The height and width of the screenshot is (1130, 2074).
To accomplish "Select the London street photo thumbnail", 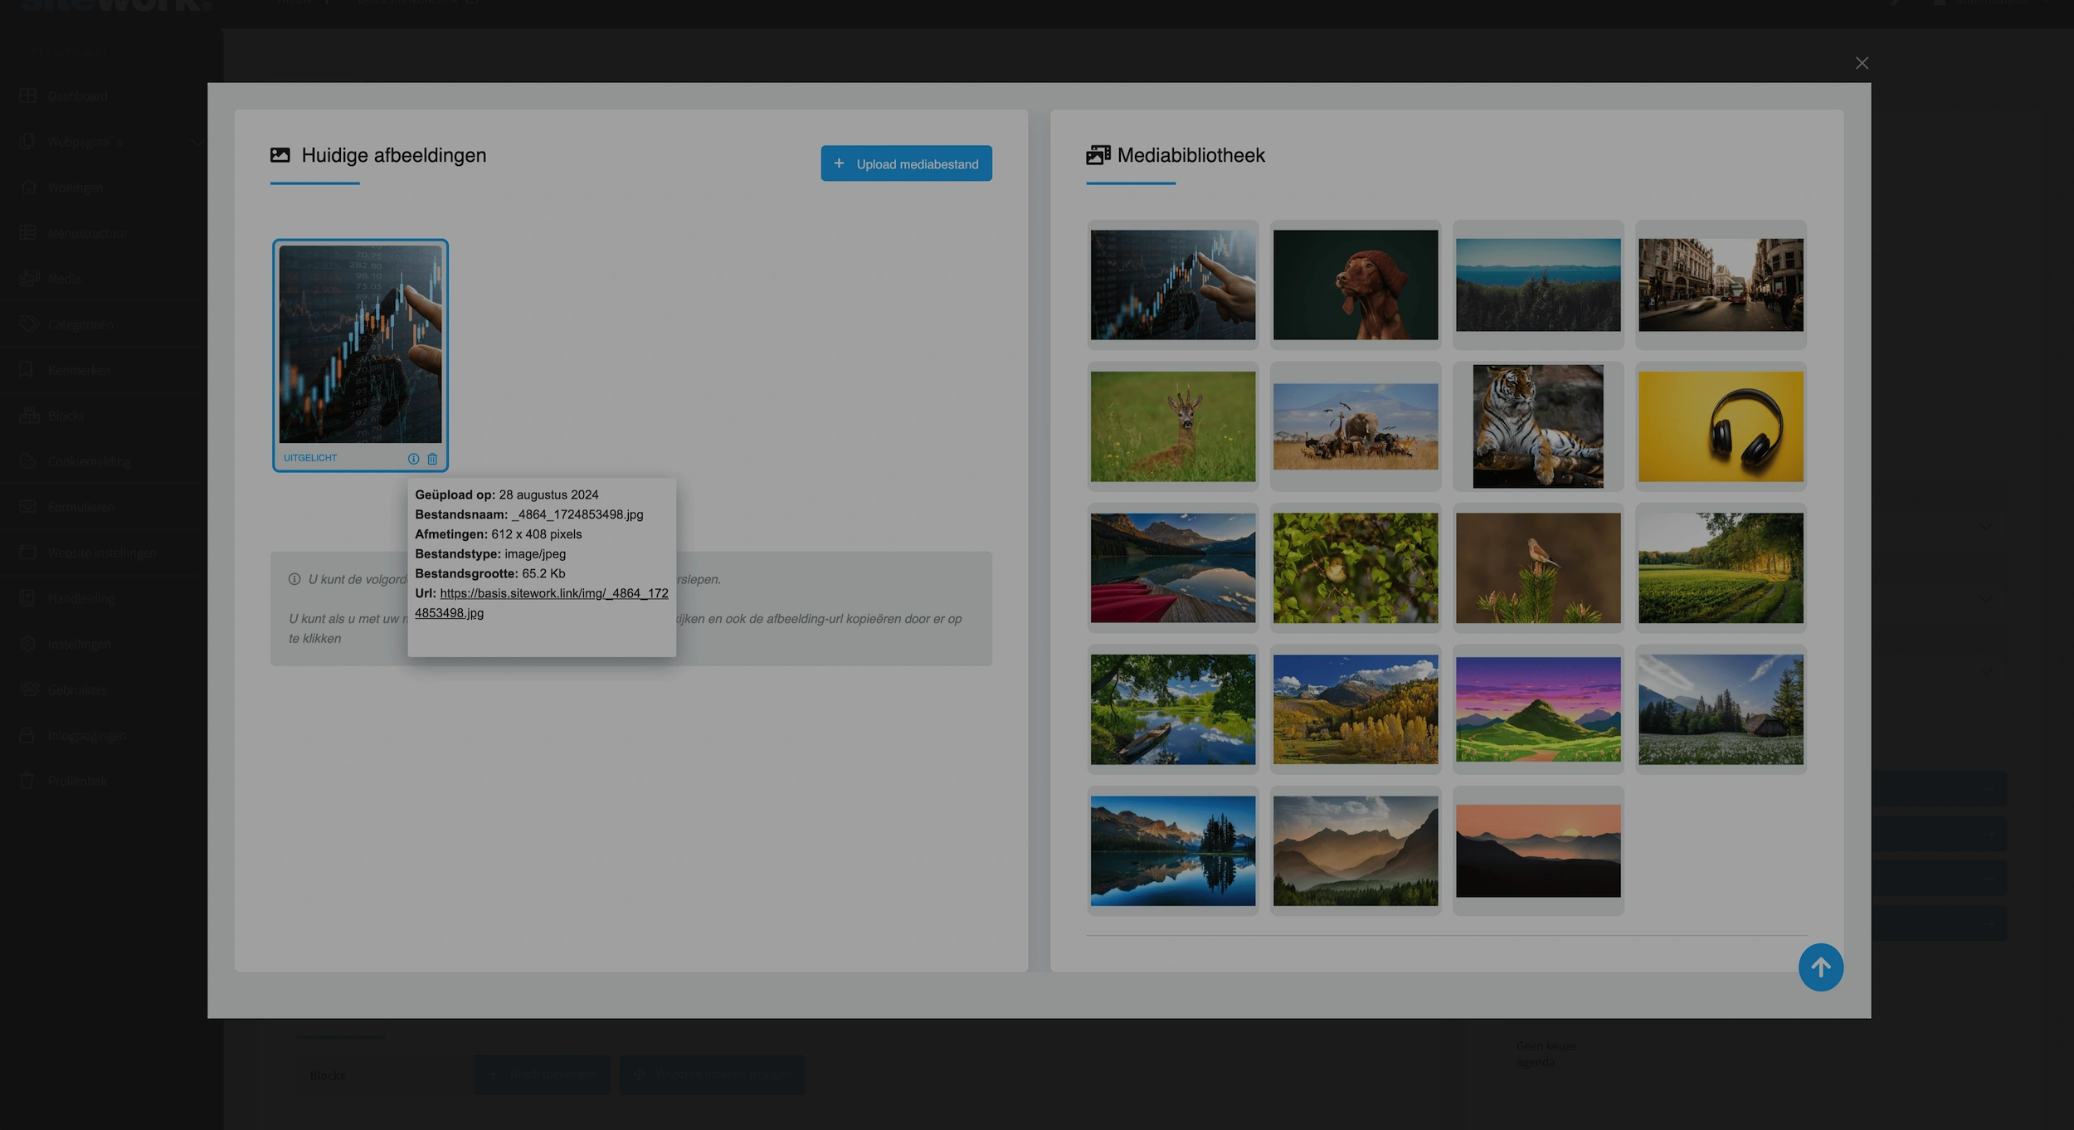I will coord(1720,285).
